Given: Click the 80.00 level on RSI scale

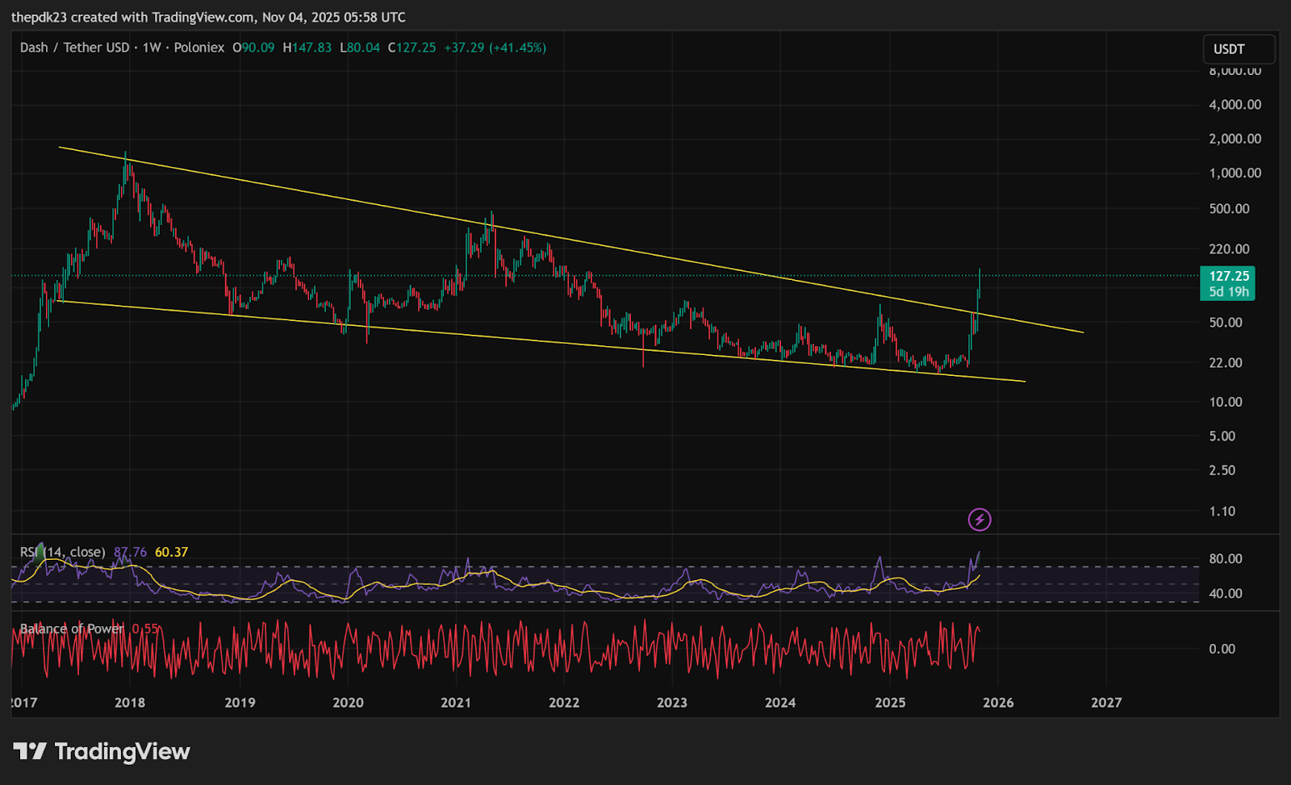Looking at the screenshot, I should click(x=1226, y=558).
